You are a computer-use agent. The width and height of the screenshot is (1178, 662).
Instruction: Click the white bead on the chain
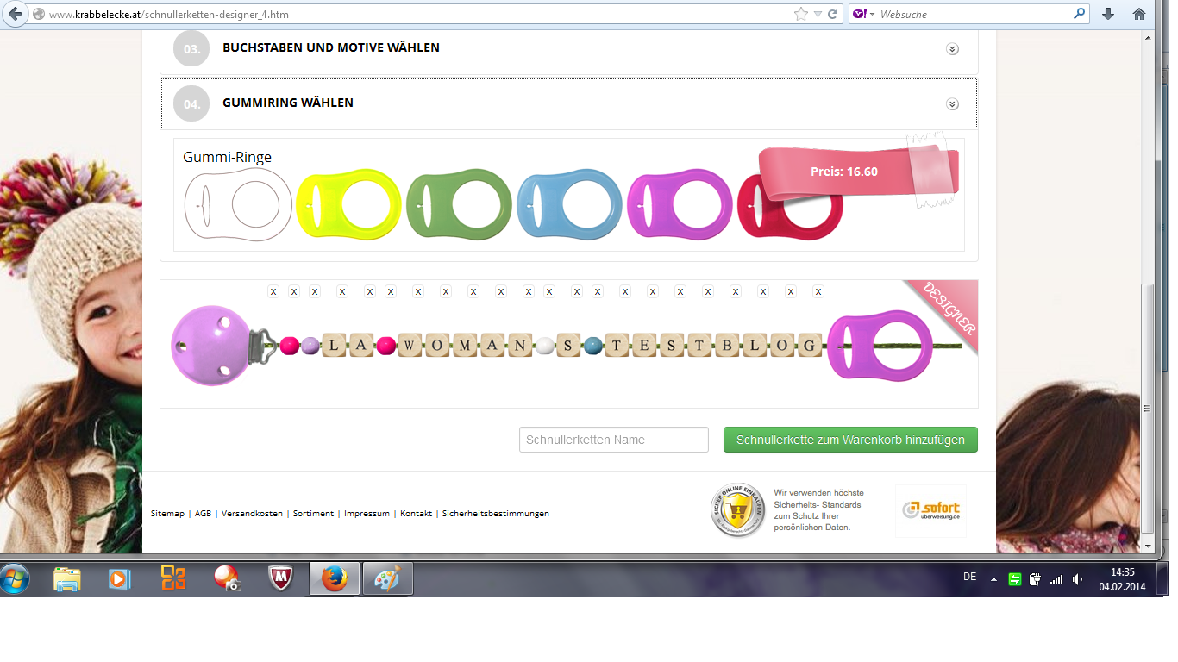(544, 347)
